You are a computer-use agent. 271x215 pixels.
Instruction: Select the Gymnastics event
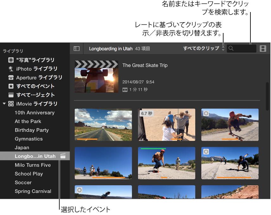click(29, 139)
